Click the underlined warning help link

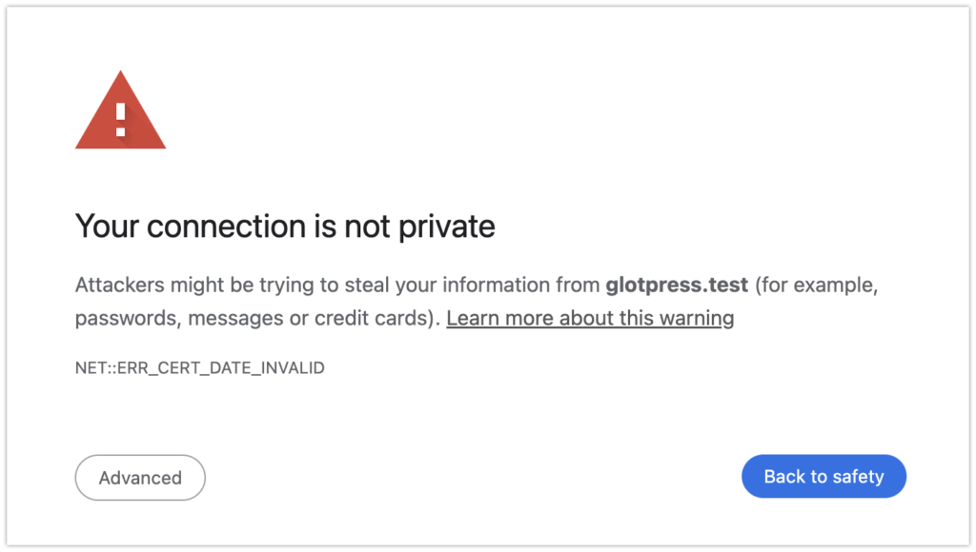[589, 318]
